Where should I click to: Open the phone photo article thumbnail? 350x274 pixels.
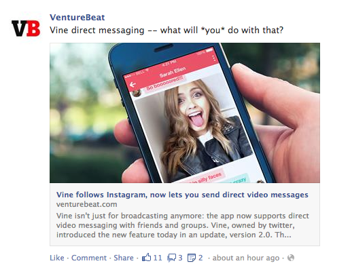coord(185,113)
